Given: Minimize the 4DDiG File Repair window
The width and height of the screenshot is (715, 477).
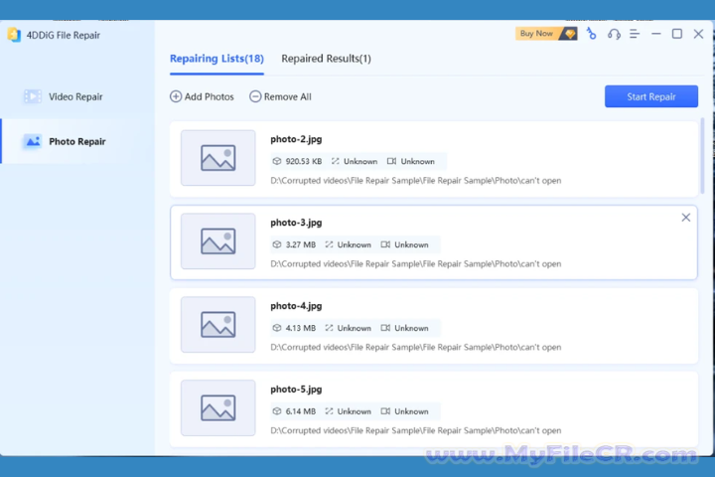Looking at the screenshot, I should point(655,34).
